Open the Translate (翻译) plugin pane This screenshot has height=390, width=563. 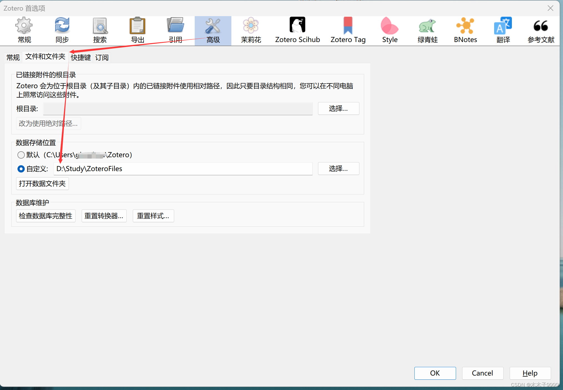(503, 30)
